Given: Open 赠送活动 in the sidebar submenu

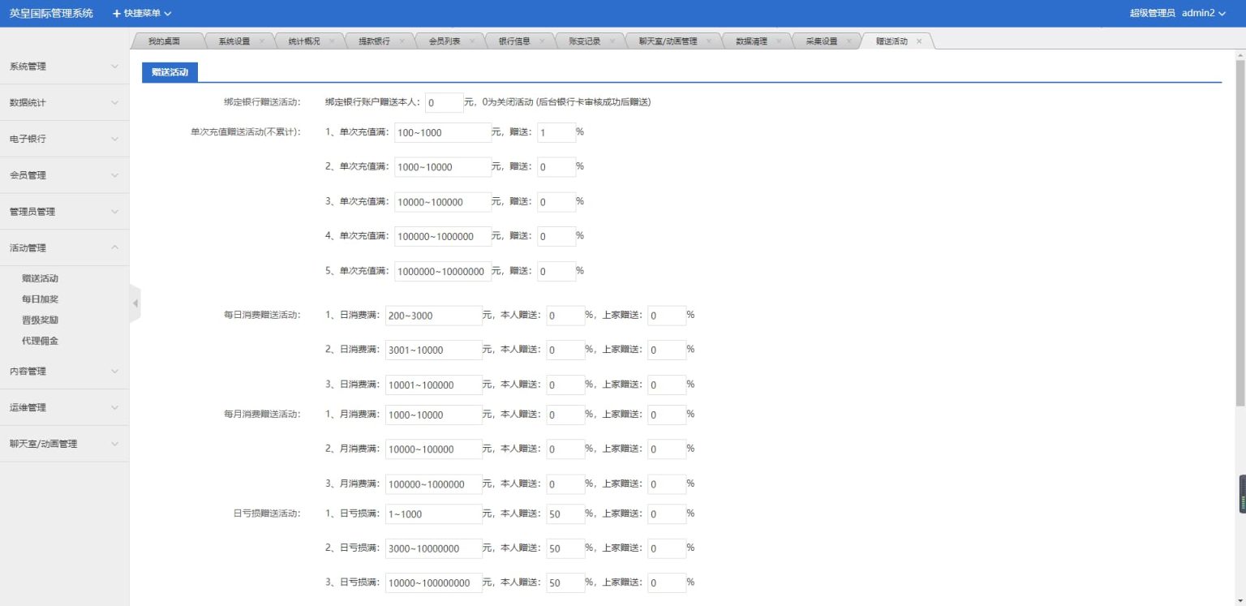Looking at the screenshot, I should 40,278.
